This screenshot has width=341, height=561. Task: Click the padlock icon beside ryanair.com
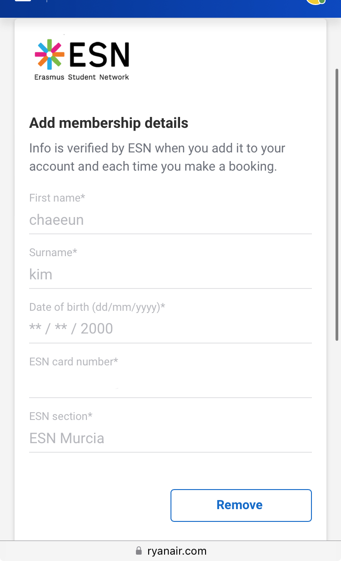tap(139, 551)
